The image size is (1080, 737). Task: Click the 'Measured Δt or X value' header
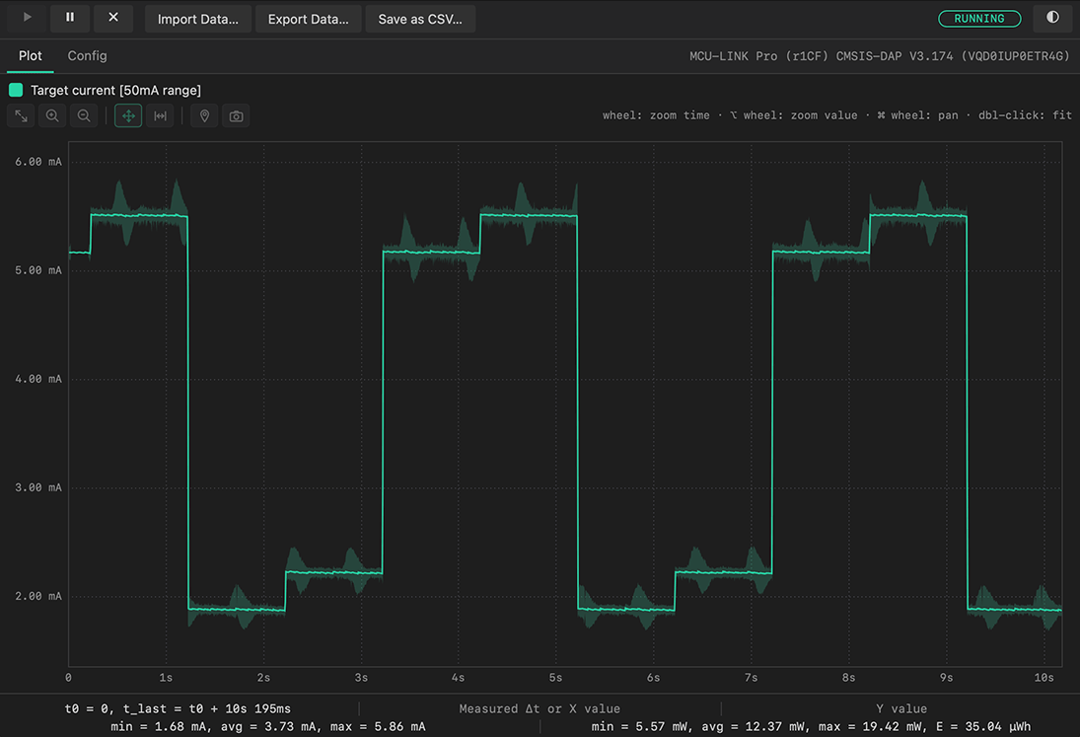click(x=540, y=708)
